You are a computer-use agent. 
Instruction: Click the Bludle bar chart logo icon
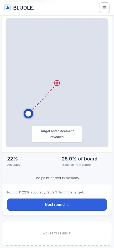(7, 8)
